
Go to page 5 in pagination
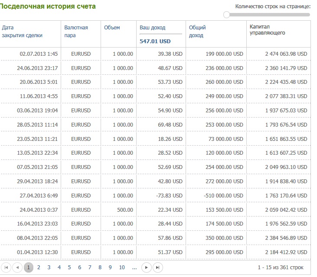pyautogui.click(x=69, y=267)
